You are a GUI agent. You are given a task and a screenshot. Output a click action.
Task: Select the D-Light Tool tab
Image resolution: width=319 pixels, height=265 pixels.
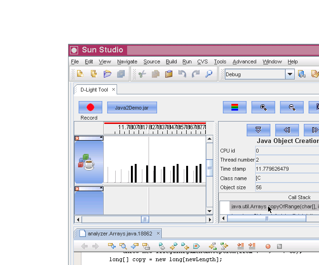click(94, 90)
